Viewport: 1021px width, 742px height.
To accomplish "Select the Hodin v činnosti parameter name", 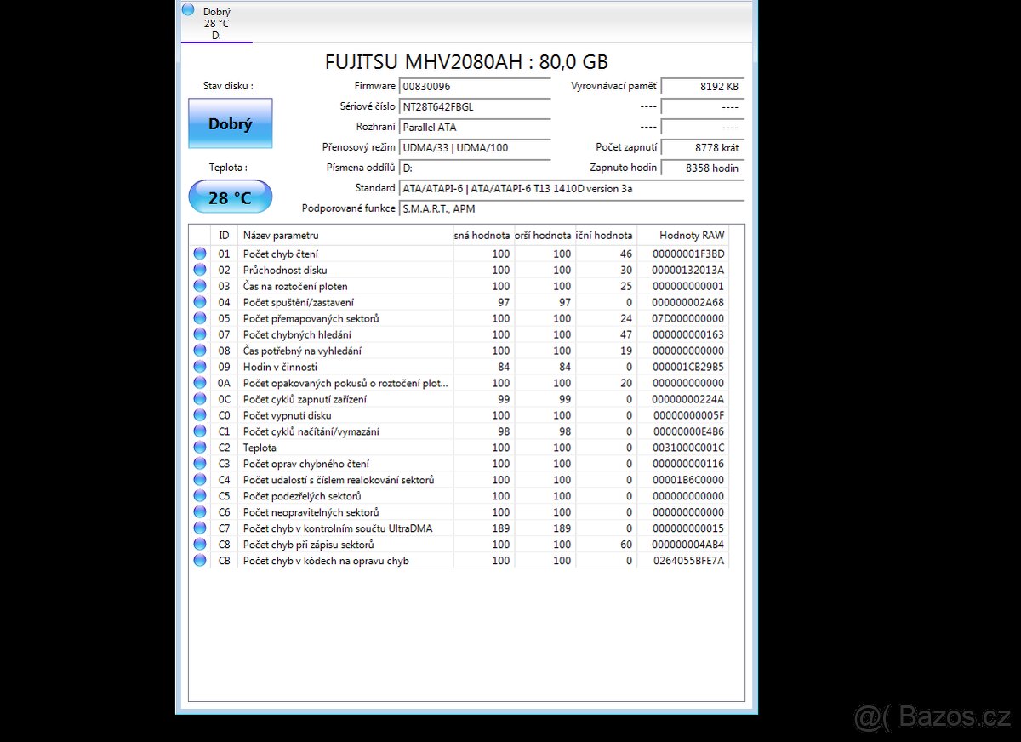I will point(280,368).
